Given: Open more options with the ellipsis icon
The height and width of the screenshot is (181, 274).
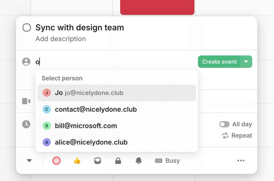Looking at the screenshot, I should coord(241,161).
